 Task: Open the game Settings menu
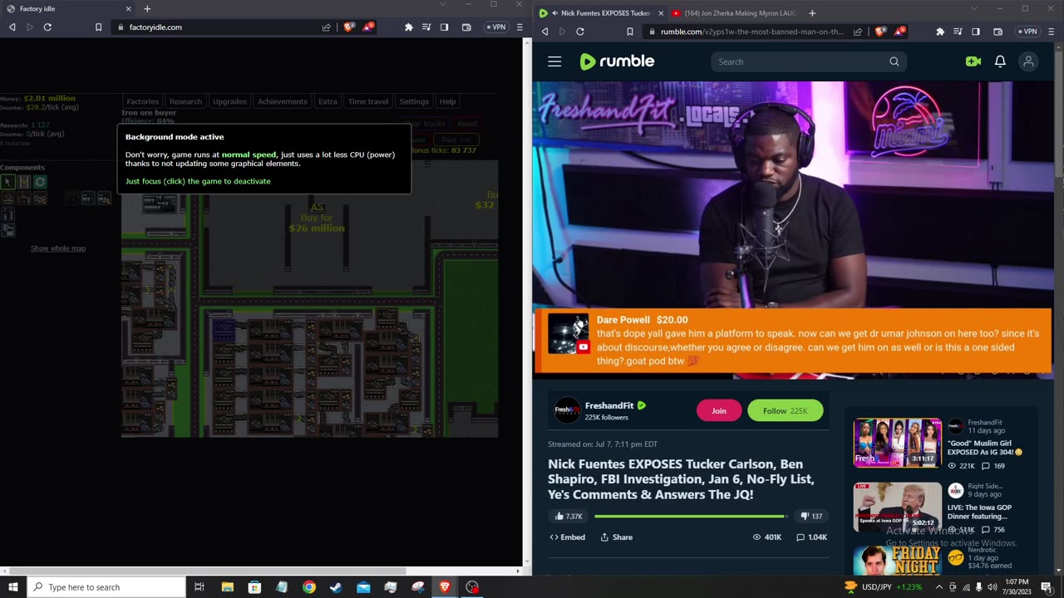coord(414,101)
